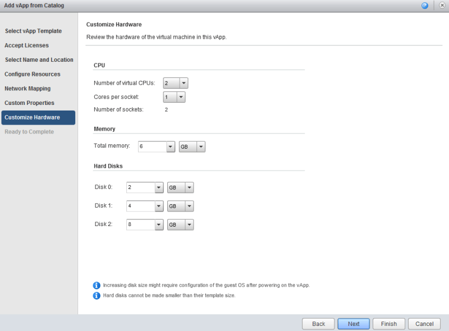Click the hard disk template size info icon
This screenshot has width=449, height=331.
click(97, 296)
